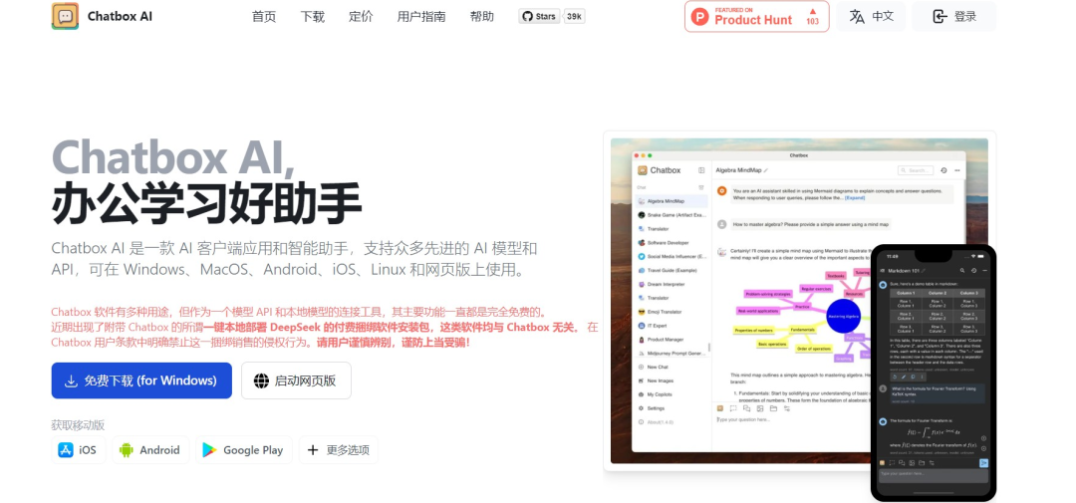Image resolution: width=1076 pixels, height=503 pixels.
Task: Click the mobile phone preview image
Action: tap(934, 373)
